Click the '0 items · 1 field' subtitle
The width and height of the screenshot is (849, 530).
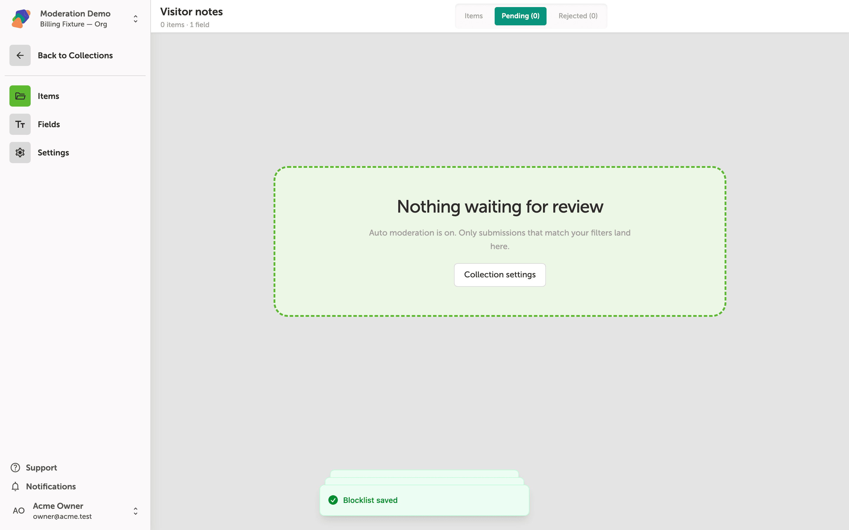(x=185, y=25)
